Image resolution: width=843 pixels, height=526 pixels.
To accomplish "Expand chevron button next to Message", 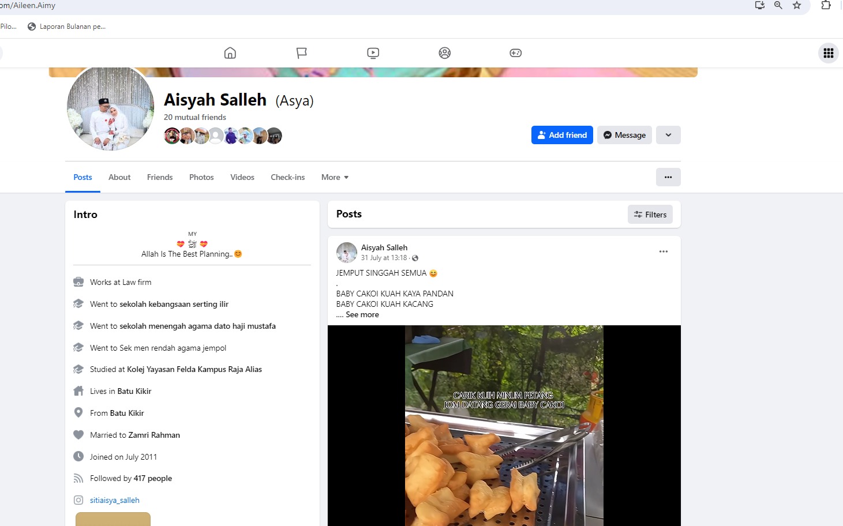I will pos(668,135).
